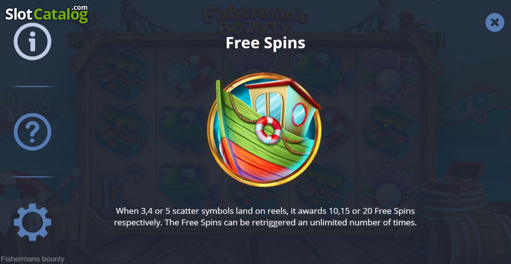Click the red-white lifebuoy on the boat
511x264 pixels.
268,129
